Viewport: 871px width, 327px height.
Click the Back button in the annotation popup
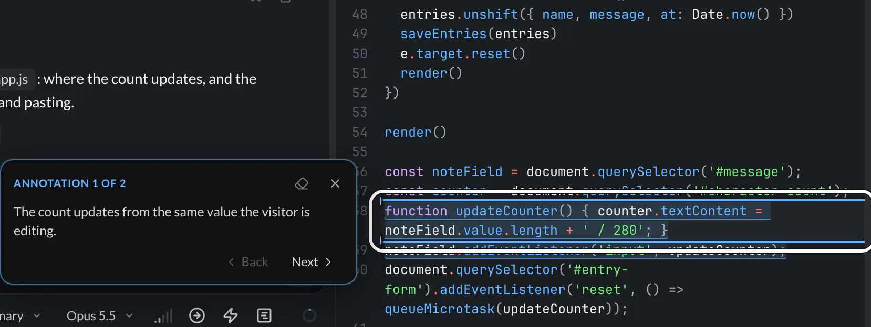point(248,262)
